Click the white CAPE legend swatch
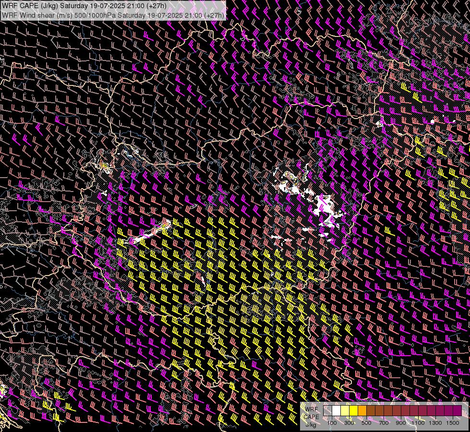This screenshot has height=432, width=470. pos(337,411)
